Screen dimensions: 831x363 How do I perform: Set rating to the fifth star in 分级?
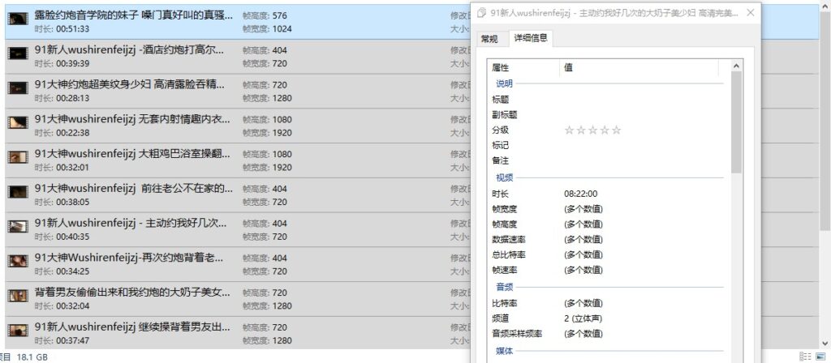coord(616,130)
